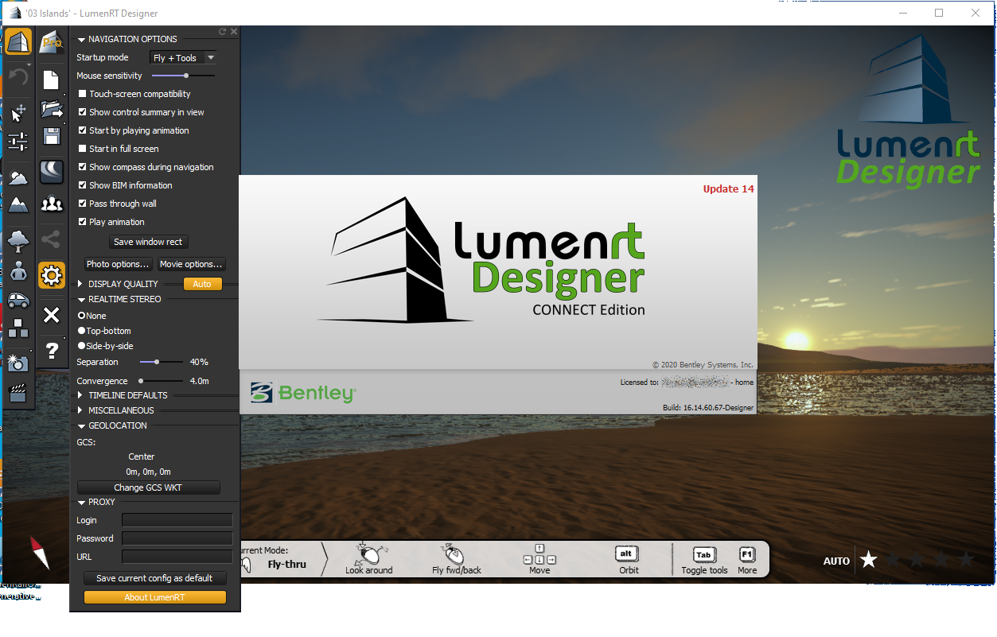997x637 pixels.
Task: Click the orange gear settings icon
Action: coord(52,276)
